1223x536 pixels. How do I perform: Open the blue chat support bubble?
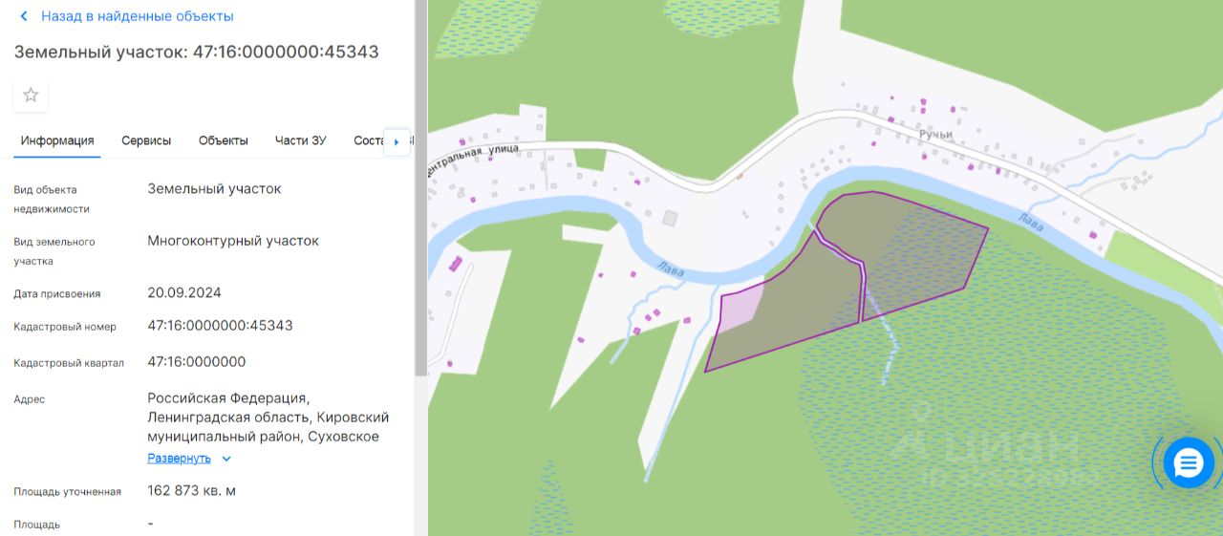coord(1189,463)
